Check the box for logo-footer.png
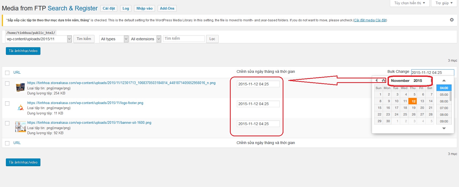 tap(7, 104)
